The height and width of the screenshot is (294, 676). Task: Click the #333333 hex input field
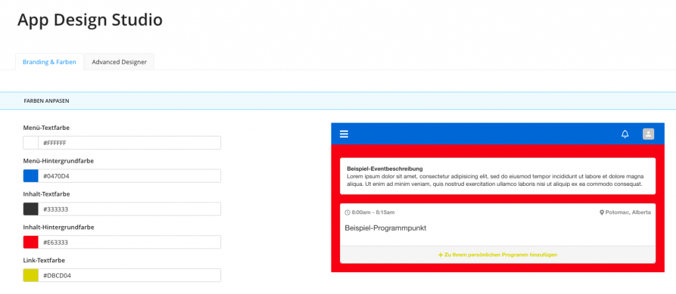point(129,209)
